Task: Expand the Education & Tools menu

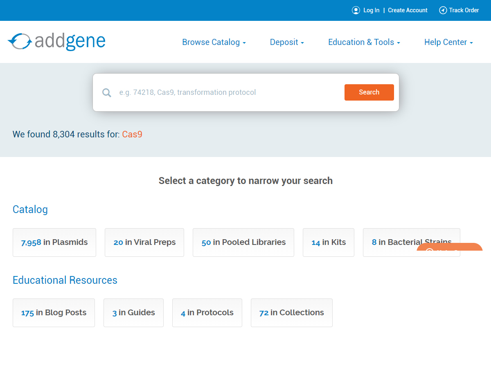Action: (x=364, y=42)
